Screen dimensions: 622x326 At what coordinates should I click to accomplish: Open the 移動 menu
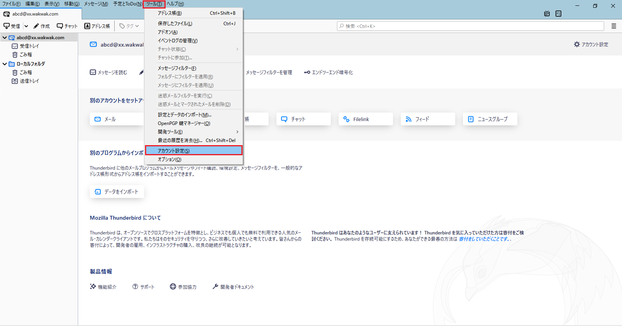(72, 4)
